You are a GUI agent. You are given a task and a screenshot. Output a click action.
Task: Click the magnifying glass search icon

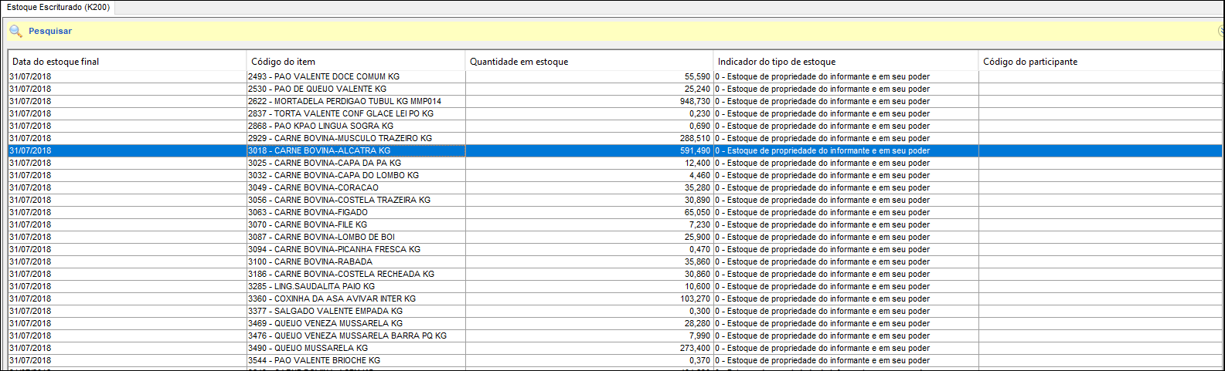click(x=15, y=31)
